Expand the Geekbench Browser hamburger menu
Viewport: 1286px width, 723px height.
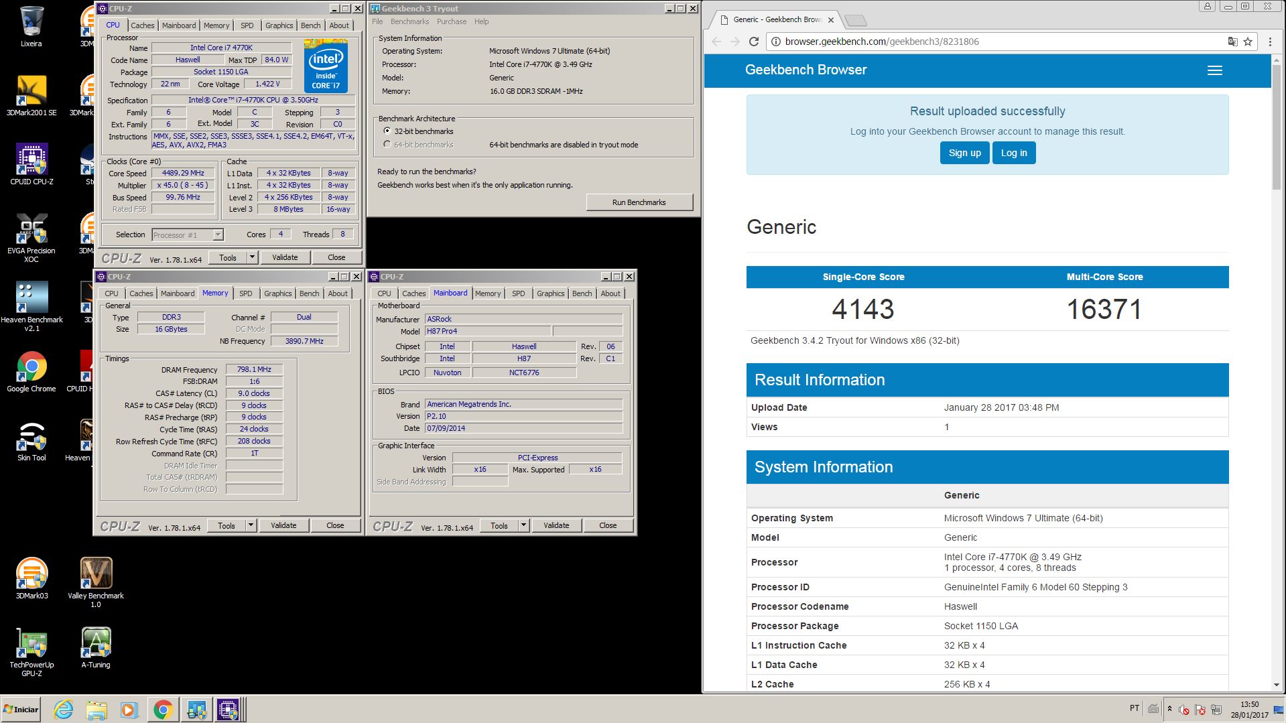pyautogui.click(x=1214, y=70)
